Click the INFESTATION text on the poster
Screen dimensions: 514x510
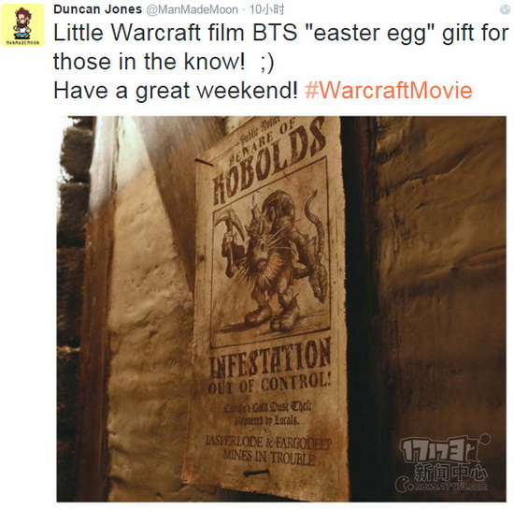tap(270, 359)
